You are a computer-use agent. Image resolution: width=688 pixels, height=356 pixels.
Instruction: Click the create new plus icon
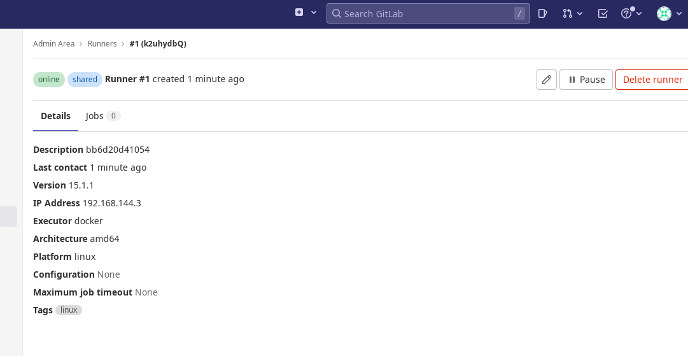pos(299,13)
